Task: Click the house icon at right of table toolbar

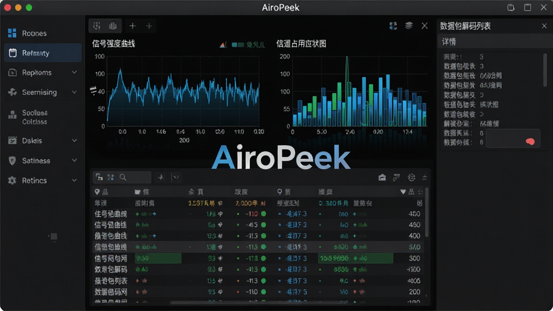Action: (382, 177)
